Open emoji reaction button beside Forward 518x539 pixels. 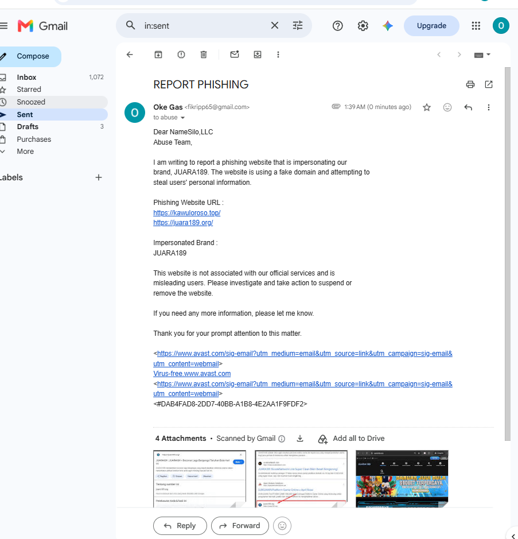click(x=282, y=526)
